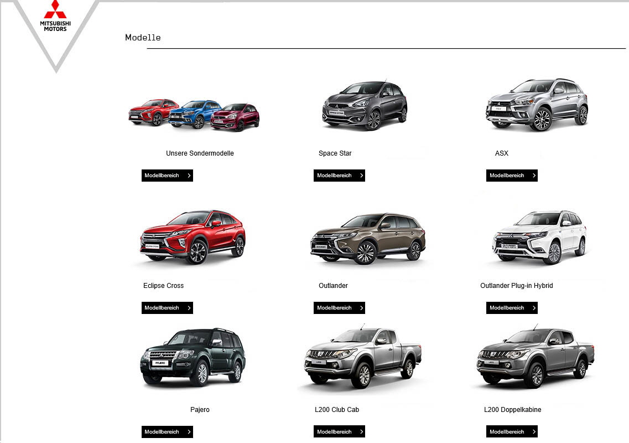Click the Unsere Sondermodelle label
The height and width of the screenshot is (443, 629).
point(200,153)
